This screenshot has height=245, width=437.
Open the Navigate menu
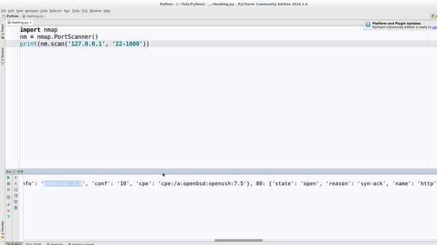[31, 11]
